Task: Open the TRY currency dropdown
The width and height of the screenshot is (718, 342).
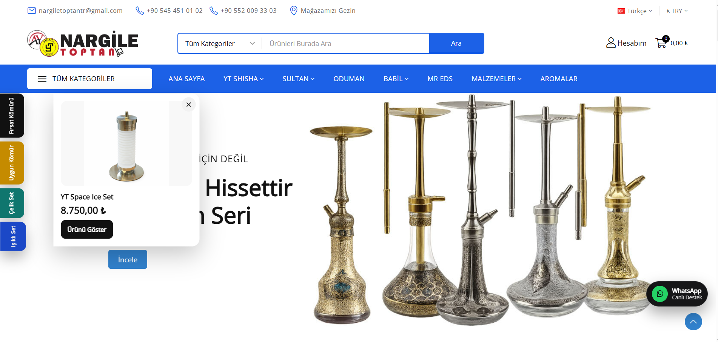Action: pyautogui.click(x=677, y=11)
